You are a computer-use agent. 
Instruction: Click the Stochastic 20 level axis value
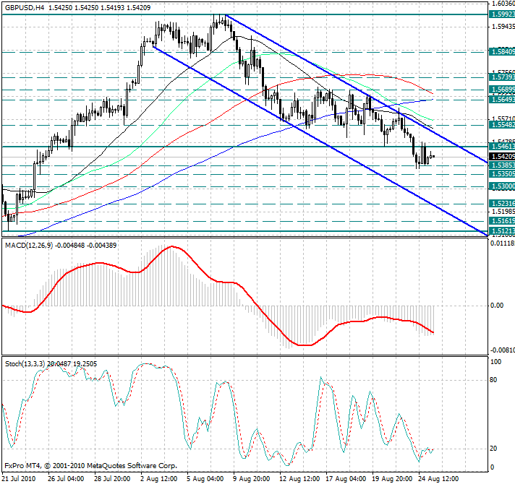point(493,449)
